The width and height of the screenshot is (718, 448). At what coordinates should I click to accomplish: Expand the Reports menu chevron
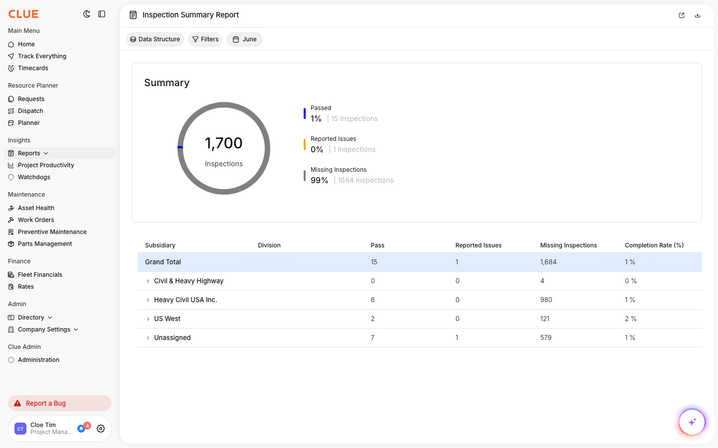click(x=46, y=153)
